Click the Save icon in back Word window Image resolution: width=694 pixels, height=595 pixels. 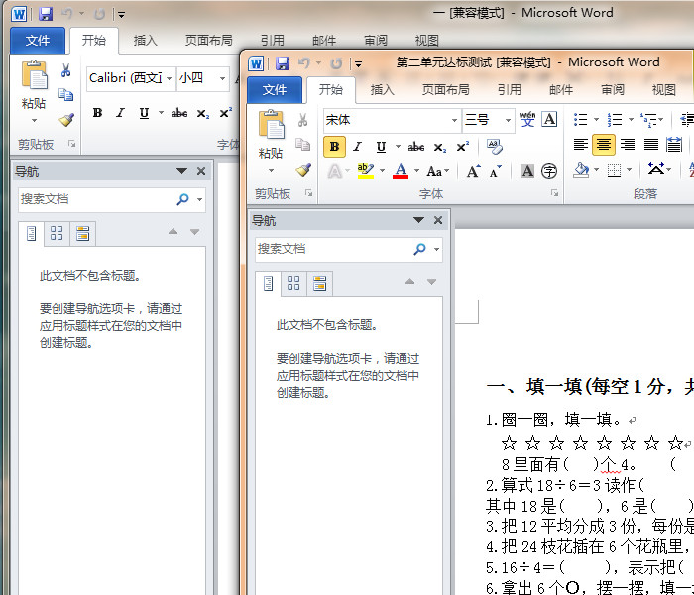[x=46, y=14]
